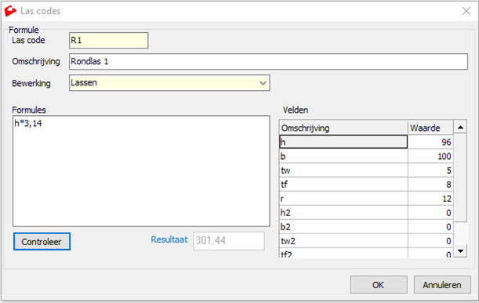The image size is (479, 303).
Task: Click the Velden scroll up arrow
Action: [460, 127]
